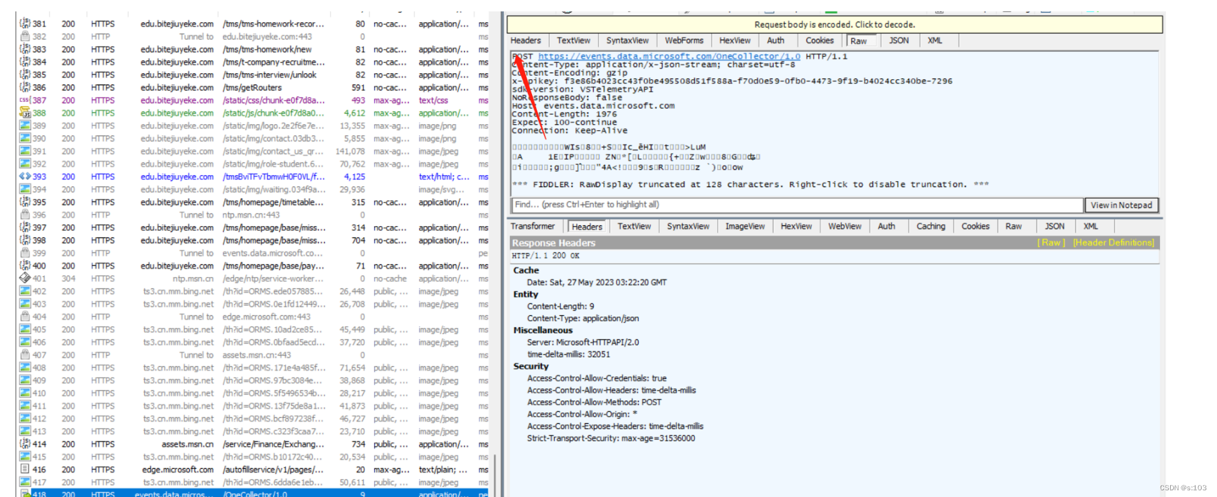This screenshot has height=497, width=1217.
Task: Click the lock icon of tunnel session 382
Action: click(25, 36)
